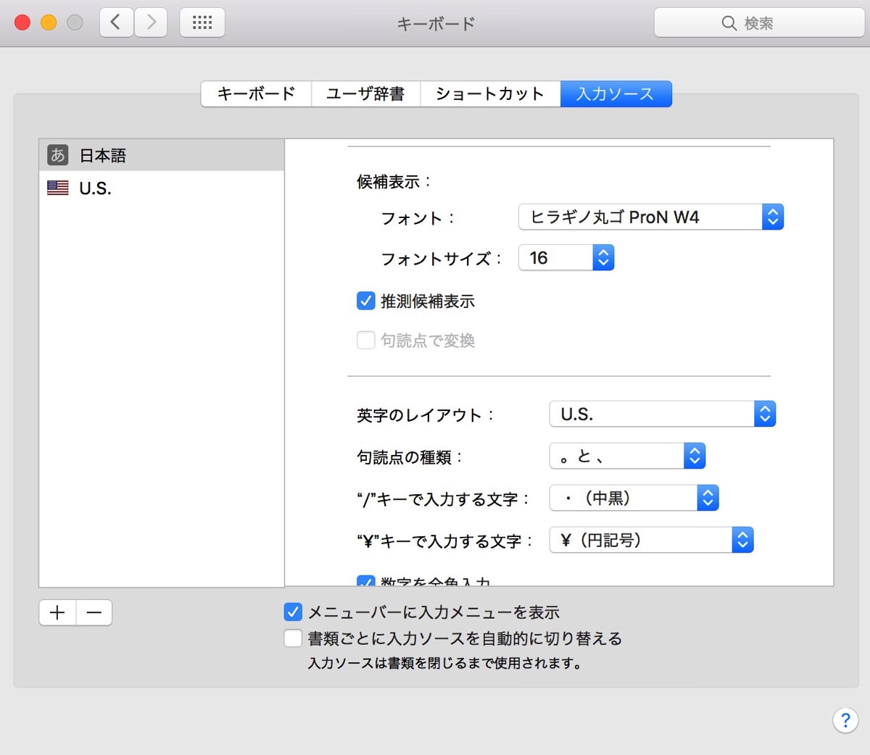
Task: Toggle メニューバーに入力メニューを表示 checkbox
Action: pyautogui.click(x=293, y=612)
